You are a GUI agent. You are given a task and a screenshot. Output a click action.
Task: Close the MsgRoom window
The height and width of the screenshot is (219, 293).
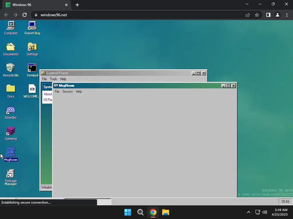tap(233, 86)
